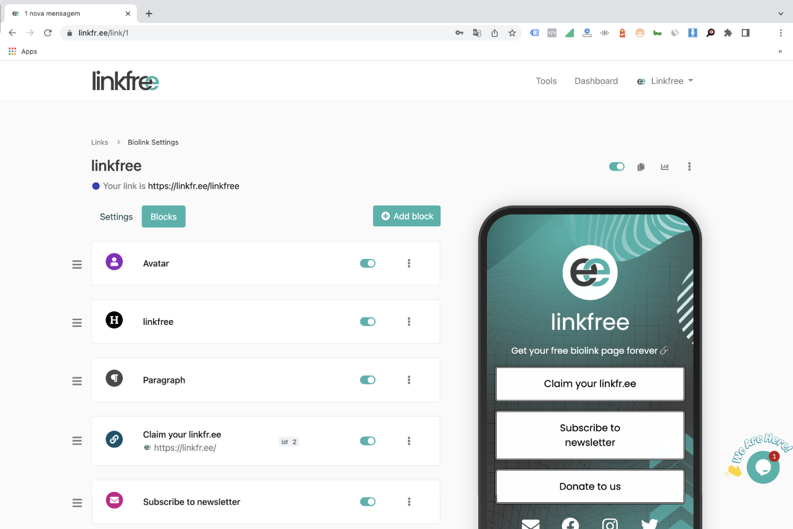Viewport: 793px width, 529px height.
Task: Grab the drag handle of the Avatar block
Action: click(77, 264)
